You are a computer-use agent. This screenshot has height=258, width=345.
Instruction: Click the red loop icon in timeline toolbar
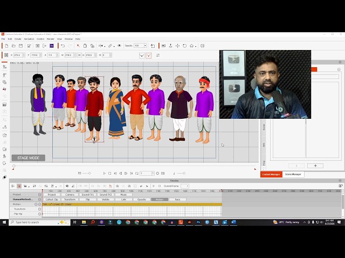coord(111,186)
